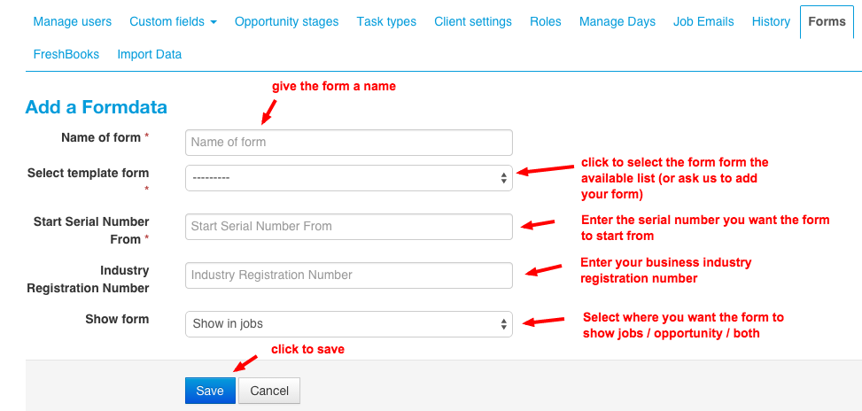Open the FreshBooks tab
Image resolution: width=862 pixels, height=411 pixels.
pyautogui.click(x=66, y=54)
